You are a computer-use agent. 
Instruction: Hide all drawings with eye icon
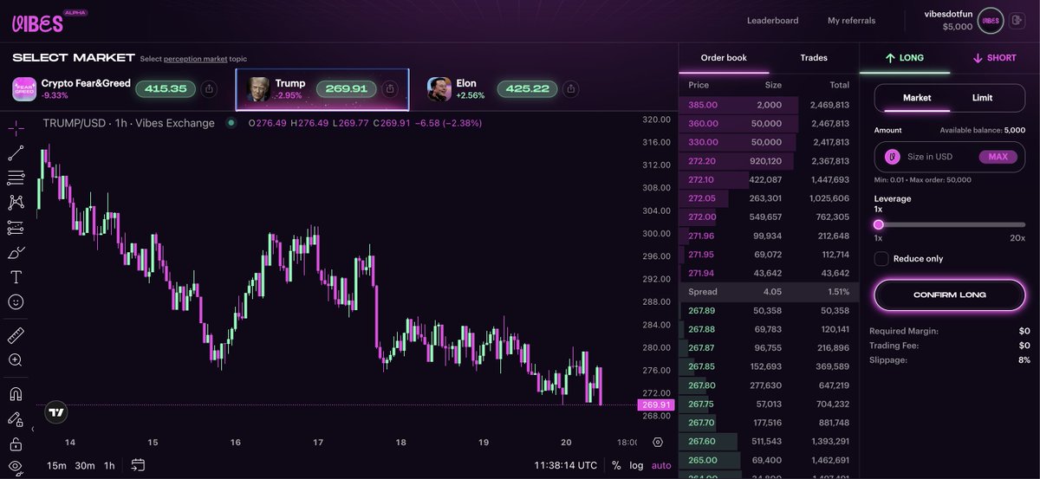point(16,468)
